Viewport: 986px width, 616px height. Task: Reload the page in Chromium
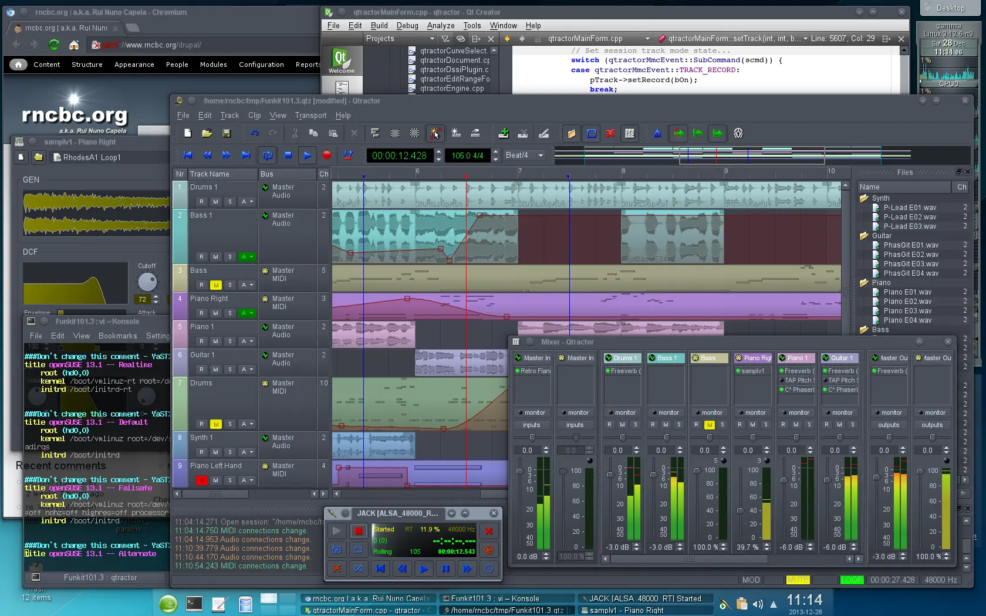54,45
